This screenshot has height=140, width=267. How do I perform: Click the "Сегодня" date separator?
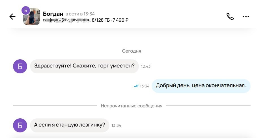[132, 51]
